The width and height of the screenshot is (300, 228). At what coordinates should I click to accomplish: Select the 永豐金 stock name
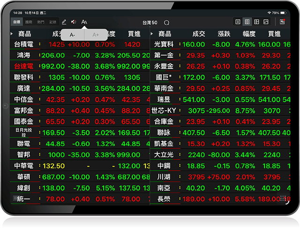[164, 66]
